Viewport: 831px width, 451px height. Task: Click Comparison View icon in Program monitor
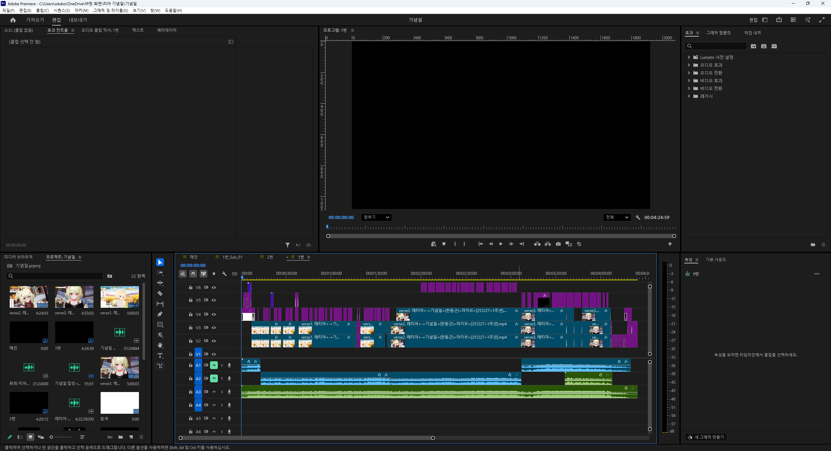(568, 244)
